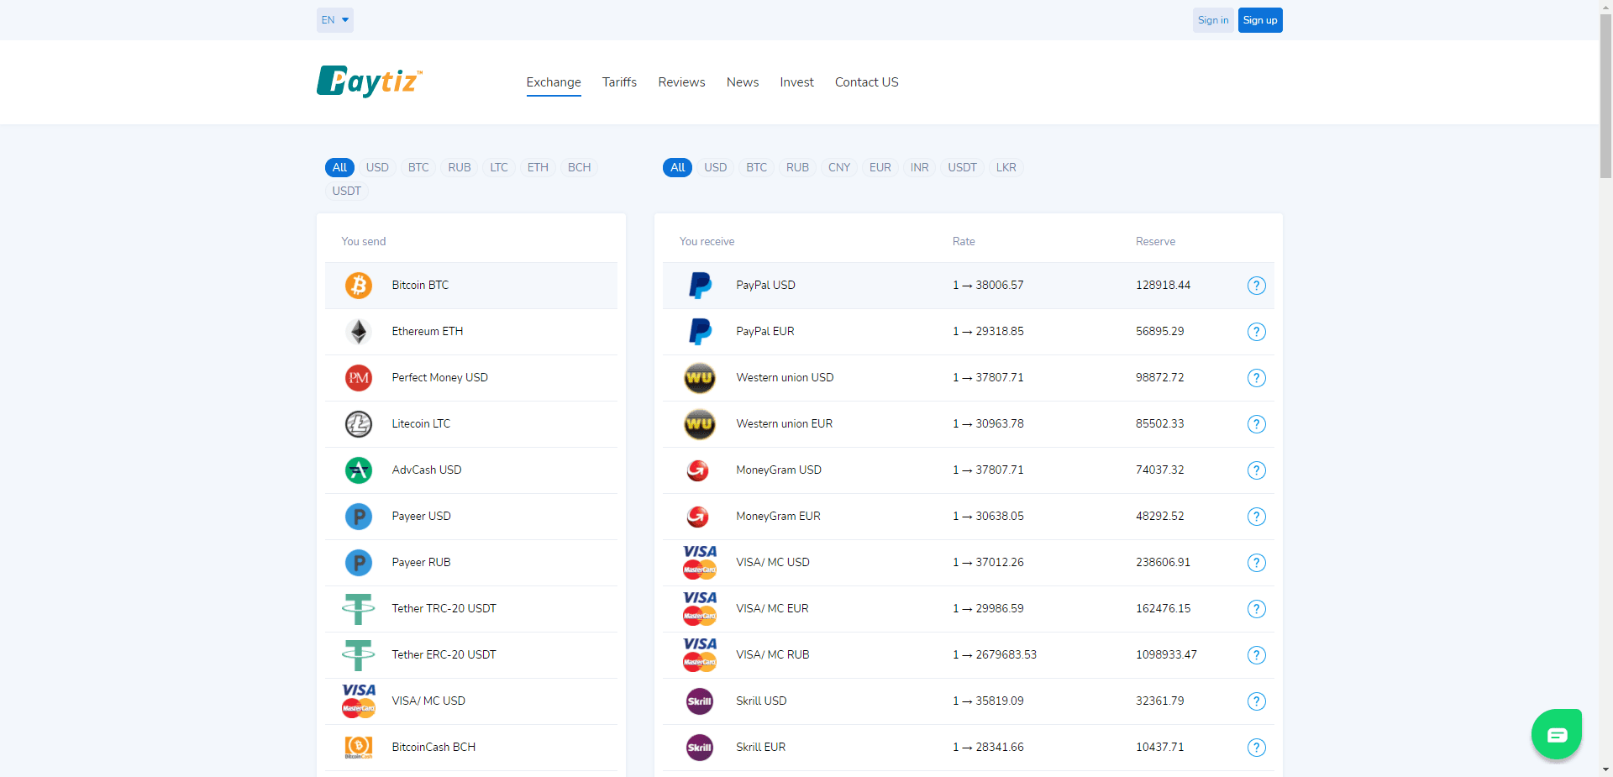Open help icon for PayPal USD row
Screen dimensions: 1613x777
[x=1256, y=286]
